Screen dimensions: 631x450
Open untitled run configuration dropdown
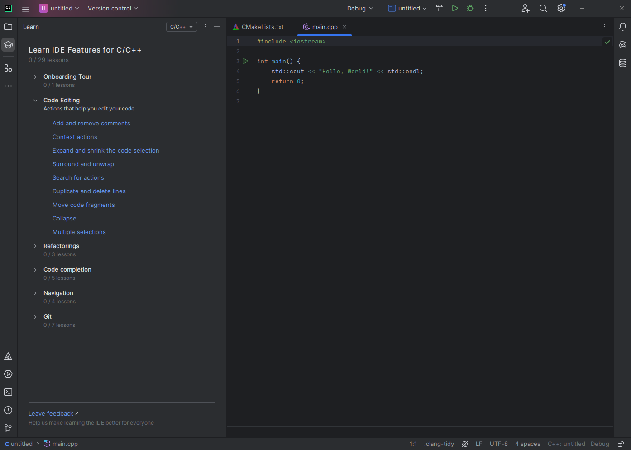point(407,8)
